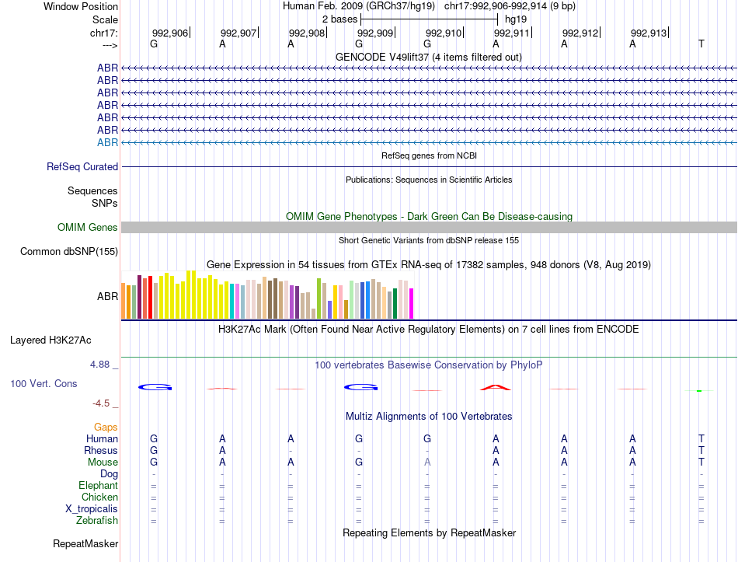Image resolution: width=738 pixels, height=562 pixels.
Task: Select the Dog alignment row label
Action: coord(109,474)
